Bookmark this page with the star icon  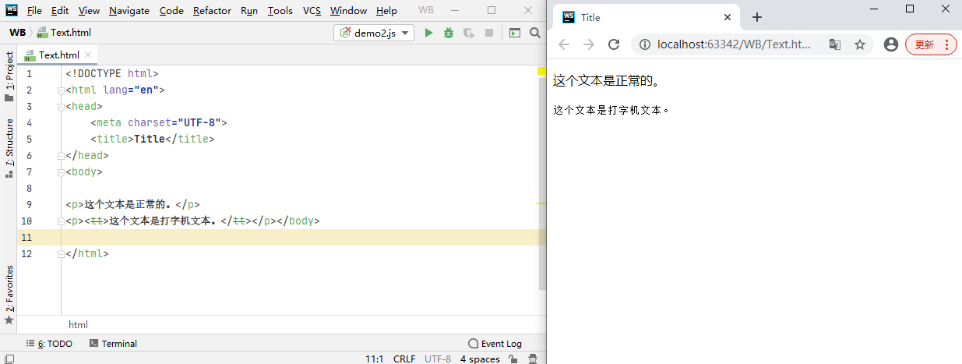coord(860,44)
